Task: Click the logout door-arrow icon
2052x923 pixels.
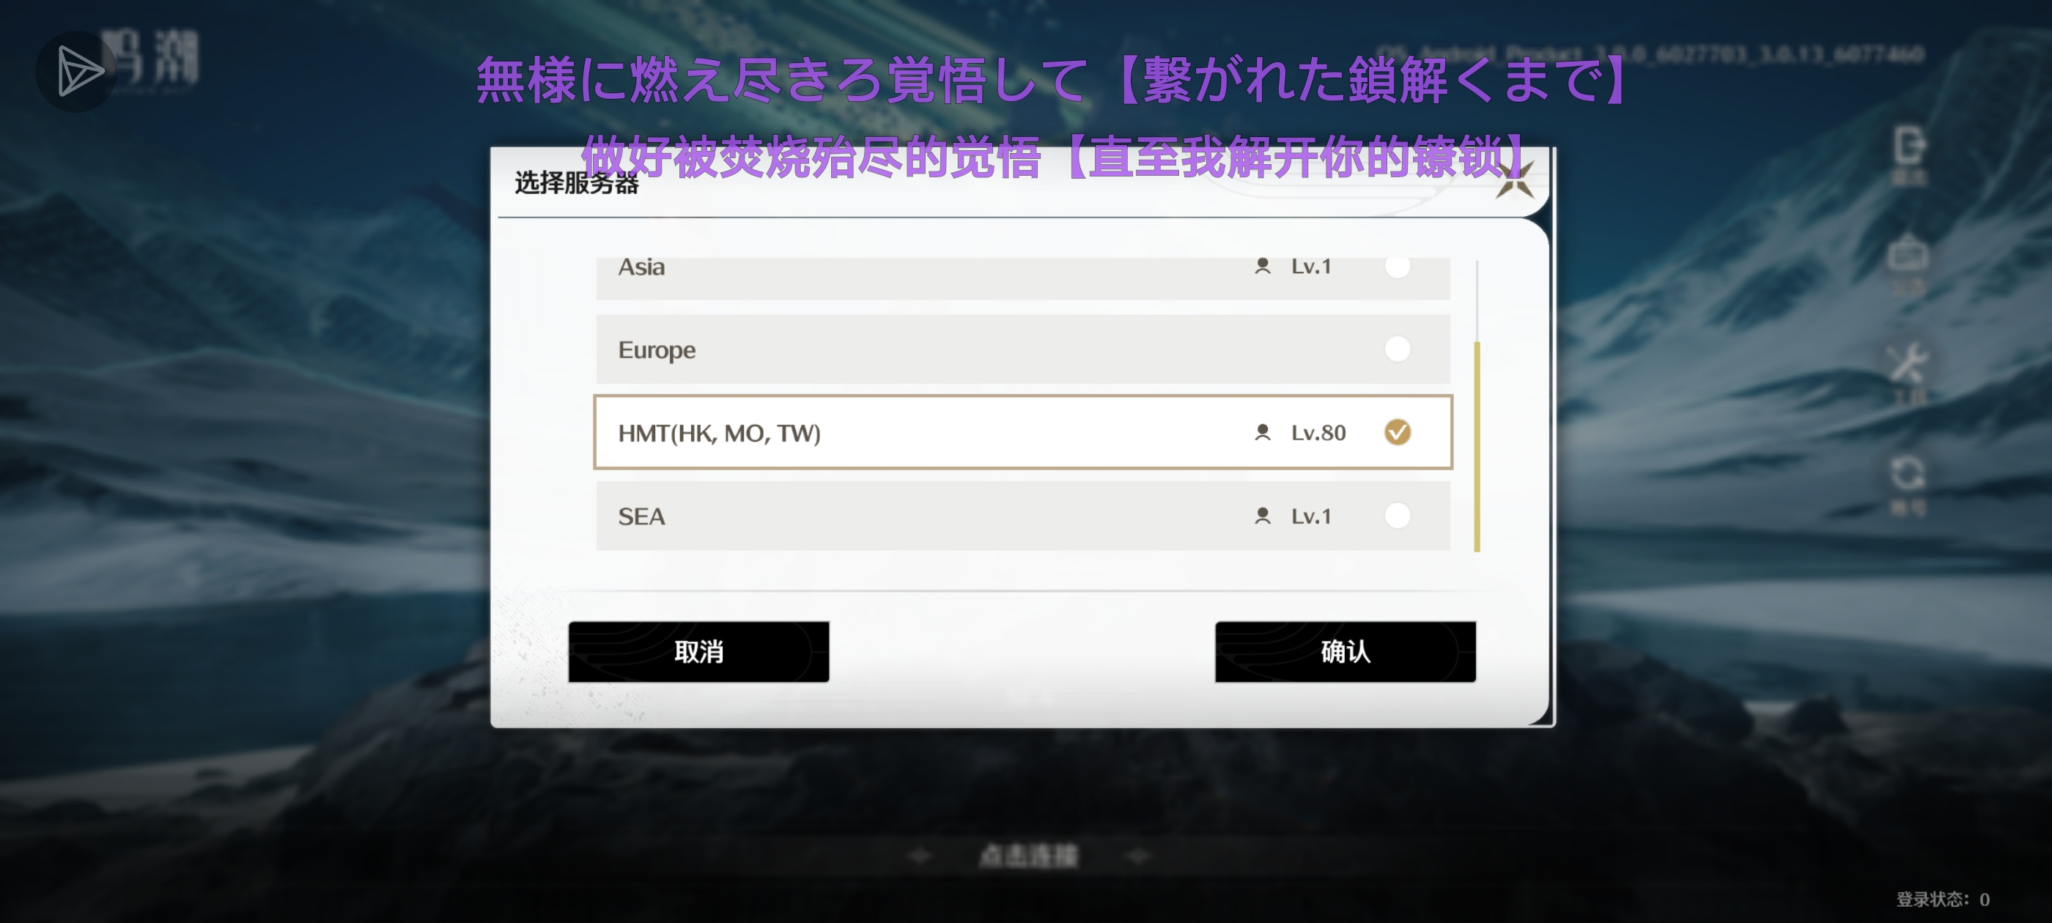Action: [x=1908, y=145]
